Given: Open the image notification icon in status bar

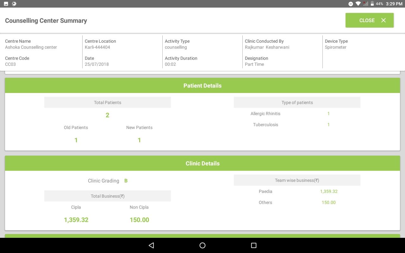Looking at the screenshot, I should pyautogui.click(x=6, y=4).
